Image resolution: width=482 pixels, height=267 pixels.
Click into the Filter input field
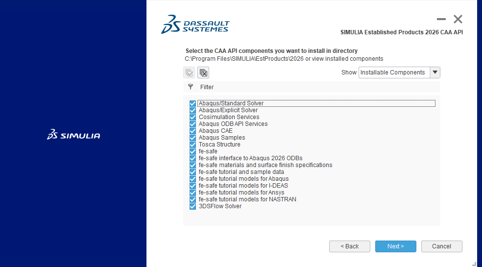click(x=313, y=87)
